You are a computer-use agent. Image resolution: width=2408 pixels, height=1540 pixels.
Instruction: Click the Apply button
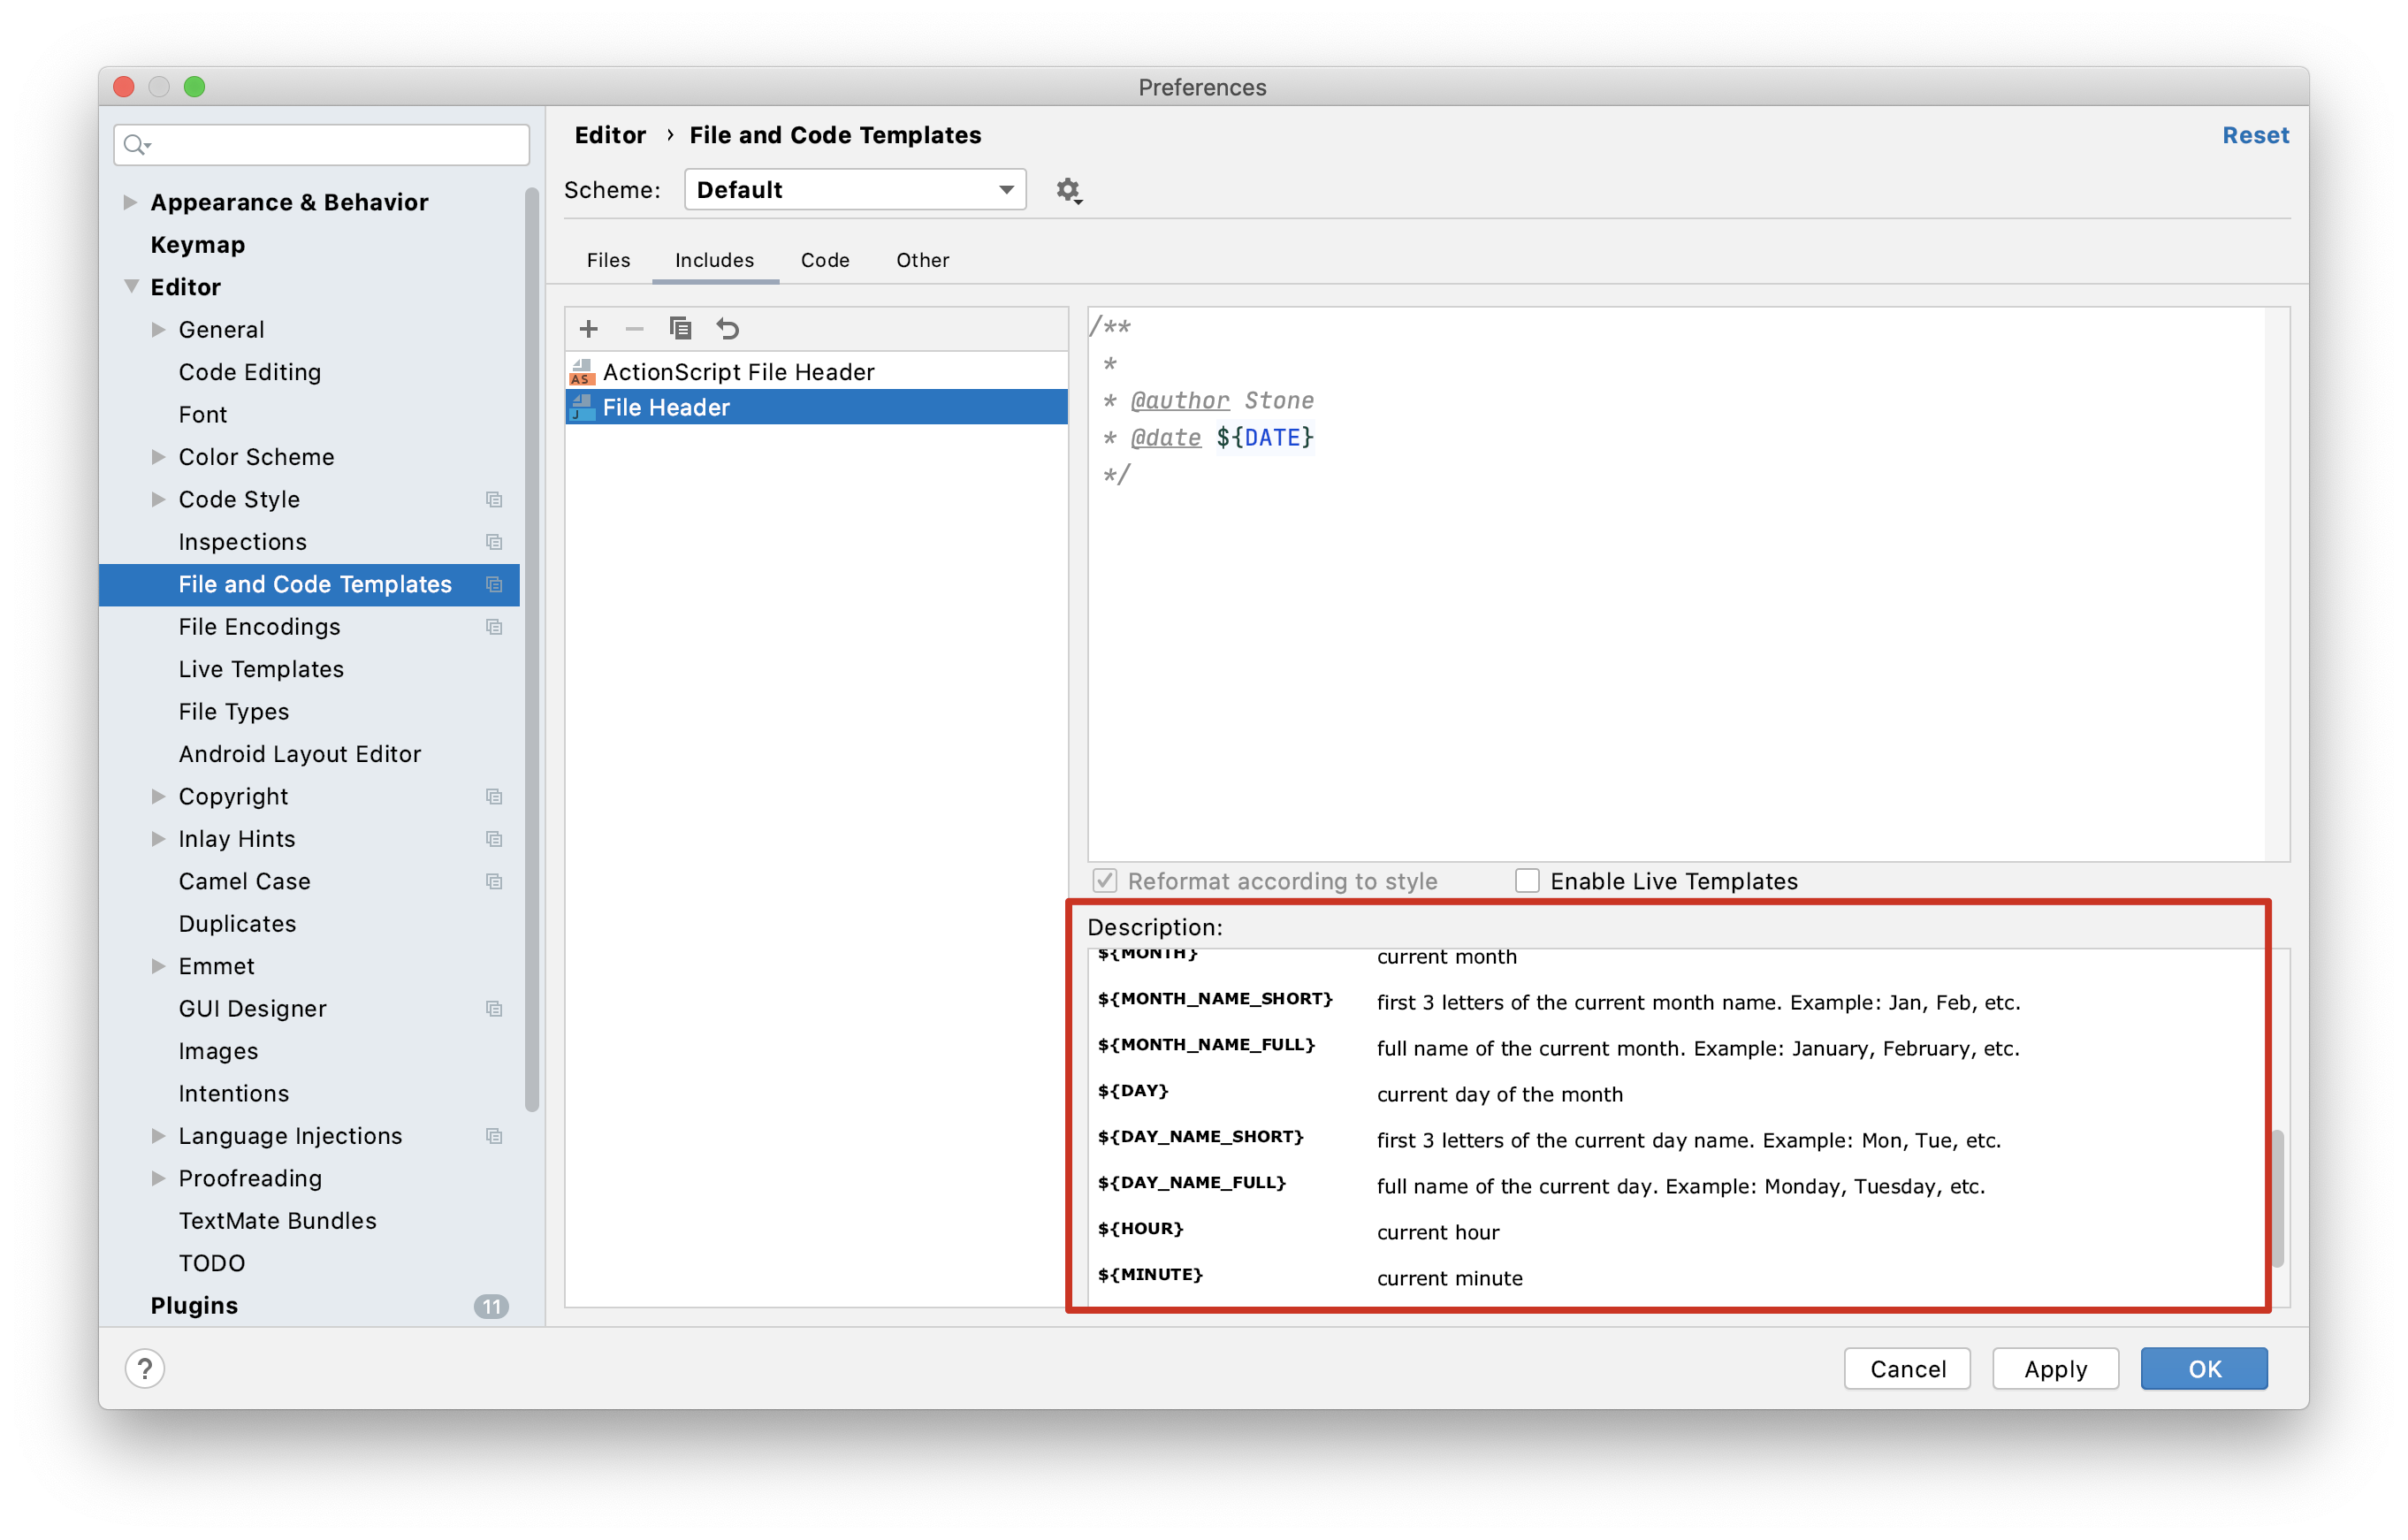[2057, 1368]
